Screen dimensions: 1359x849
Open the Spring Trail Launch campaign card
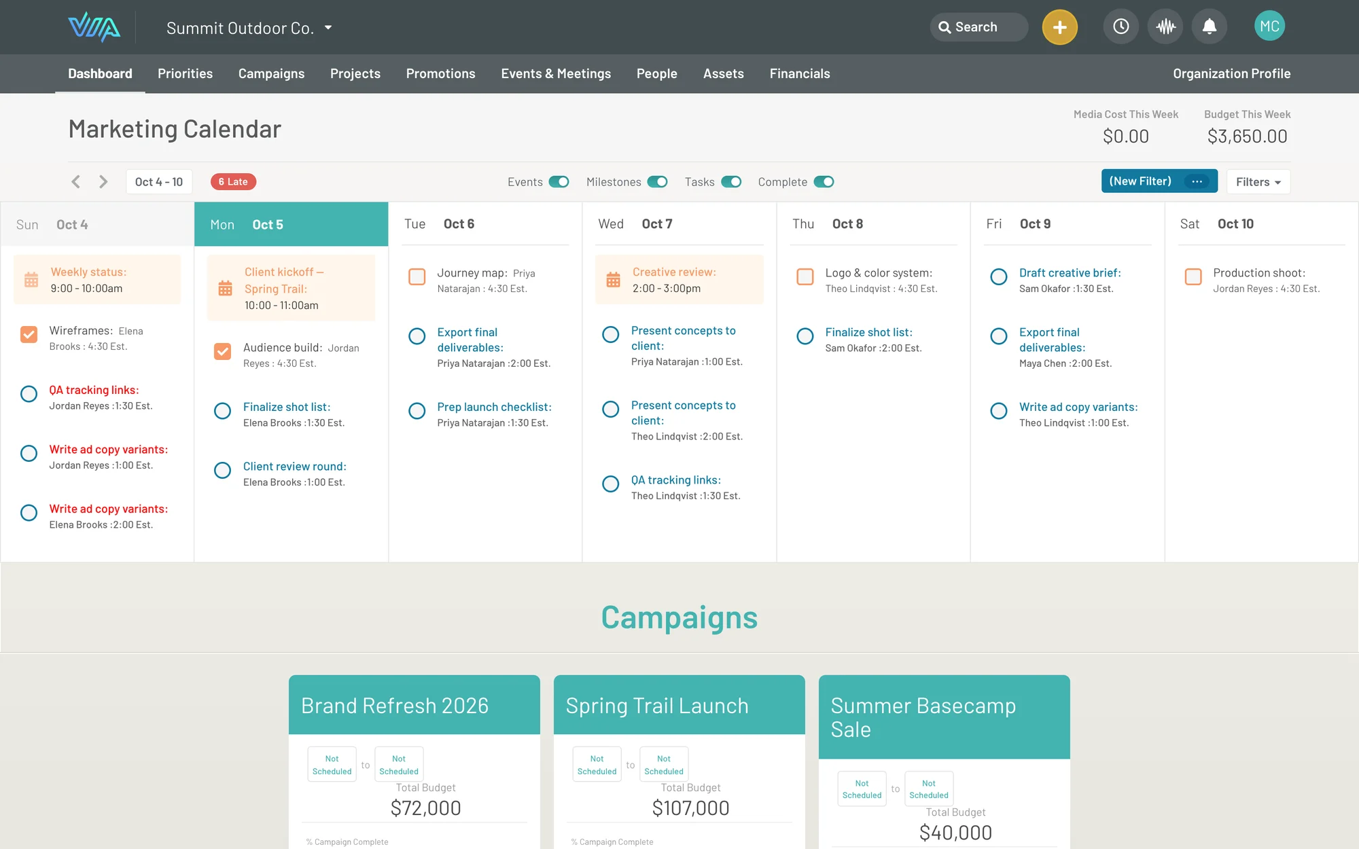[x=679, y=705]
